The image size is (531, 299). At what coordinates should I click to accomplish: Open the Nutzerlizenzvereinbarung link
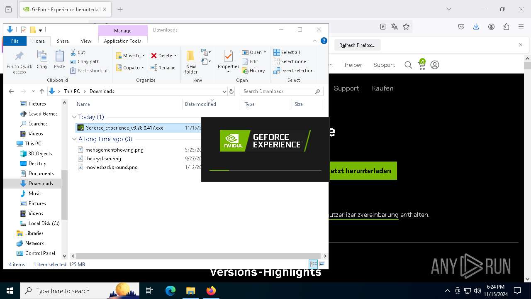pyautogui.click(x=363, y=215)
